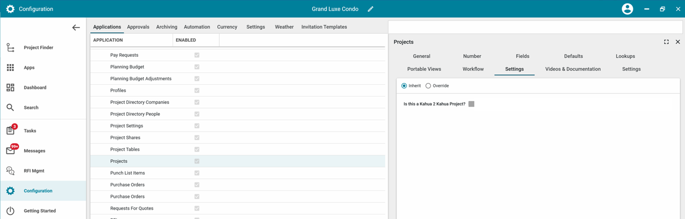
Task: Open the Automation tab
Action: [x=197, y=27]
